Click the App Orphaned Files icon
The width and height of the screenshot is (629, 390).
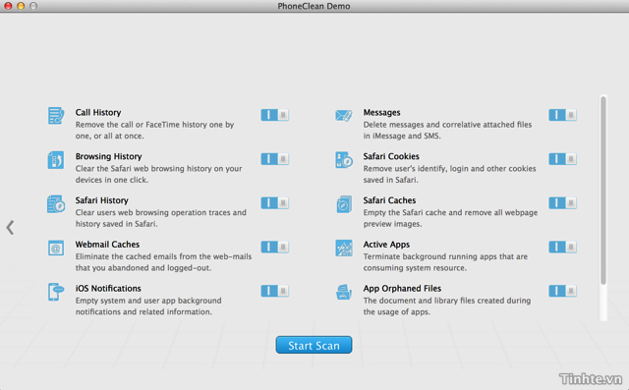[344, 292]
